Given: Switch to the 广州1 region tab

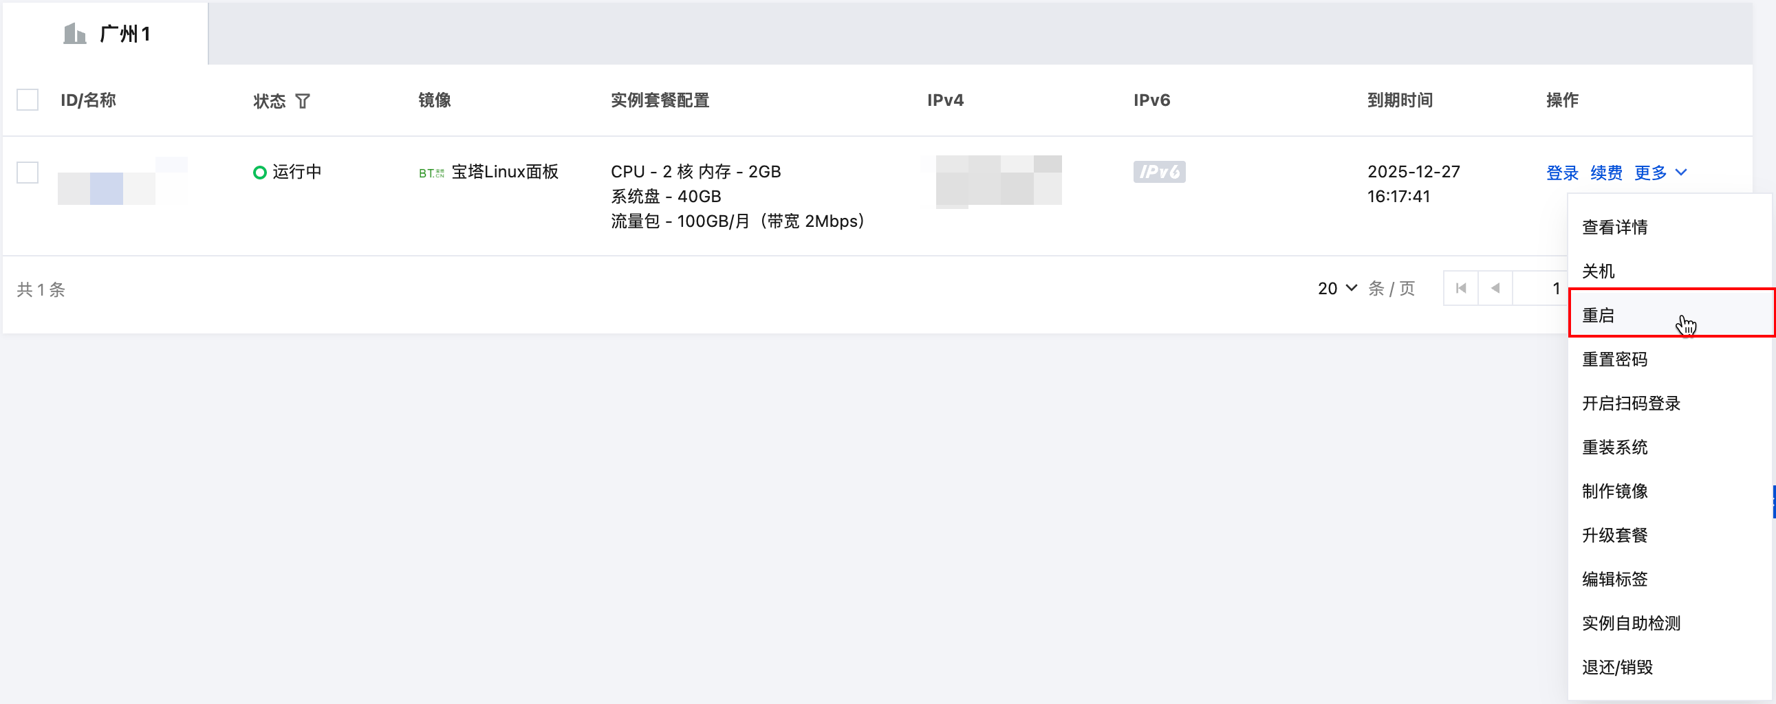Looking at the screenshot, I should tap(106, 33).
